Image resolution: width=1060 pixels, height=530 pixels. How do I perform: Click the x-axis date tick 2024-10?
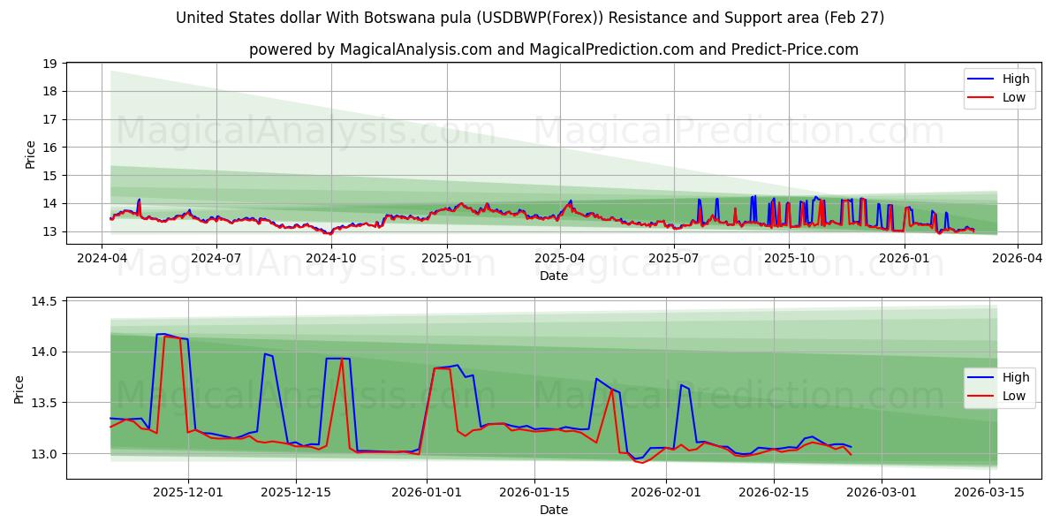point(332,258)
